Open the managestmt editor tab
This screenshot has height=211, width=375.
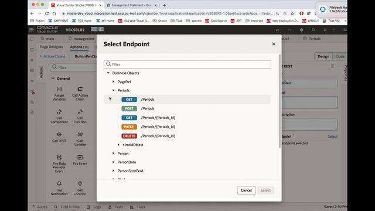(x=81, y=39)
